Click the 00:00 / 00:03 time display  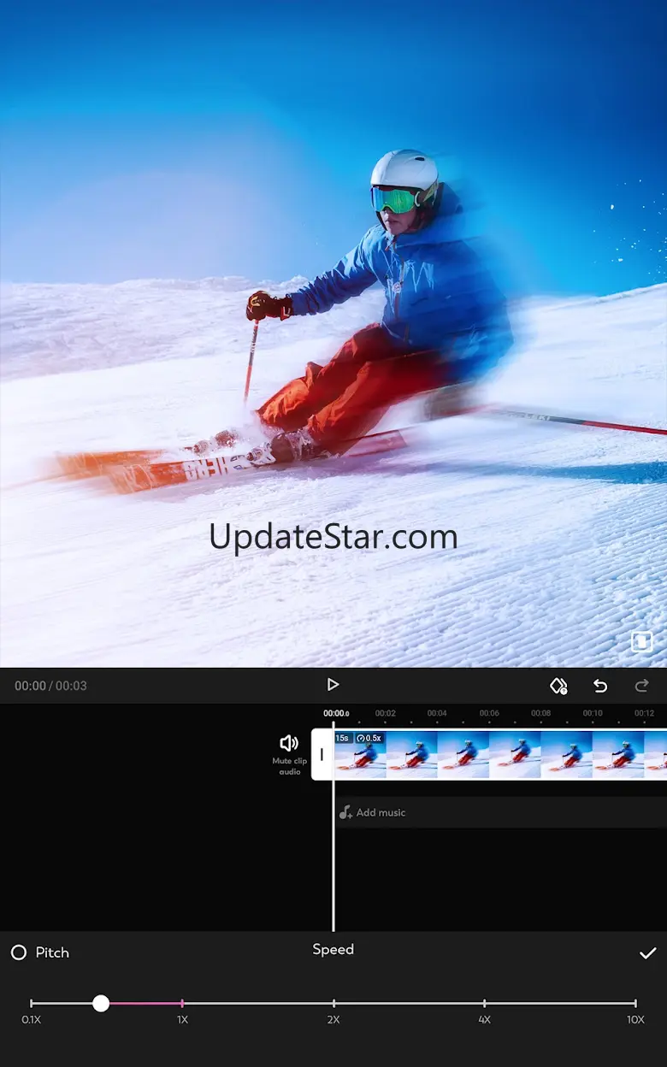50,686
